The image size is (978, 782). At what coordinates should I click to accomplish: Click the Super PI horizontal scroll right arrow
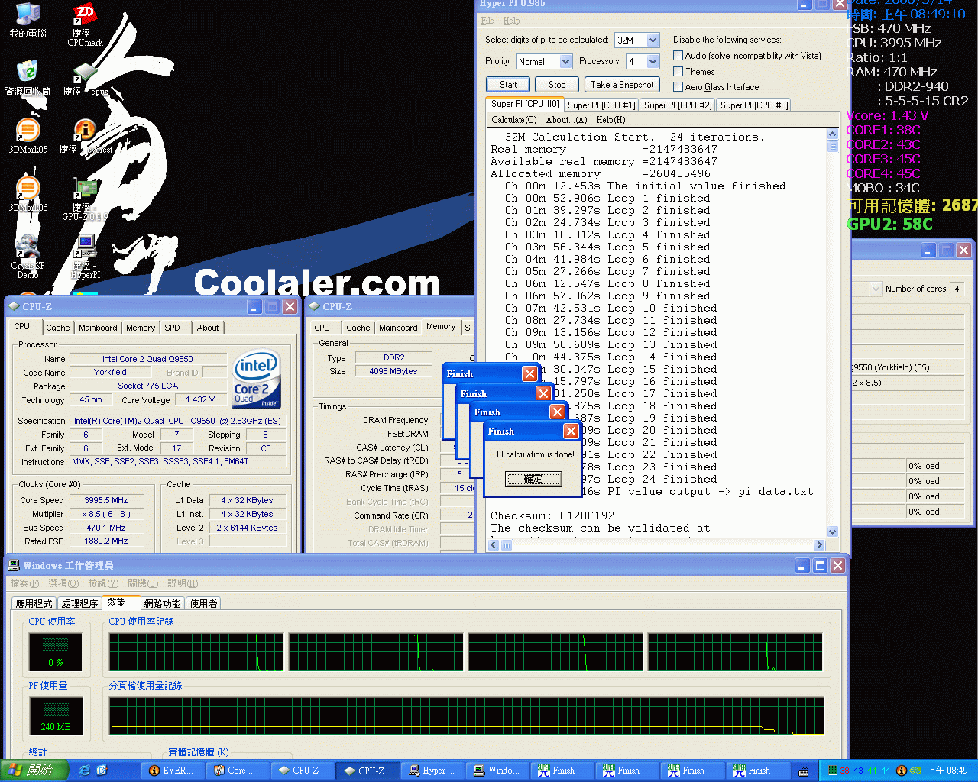820,545
